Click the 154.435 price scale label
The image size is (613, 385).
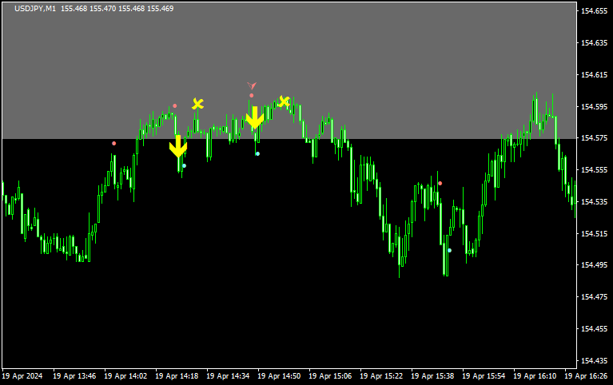(x=593, y=360)
